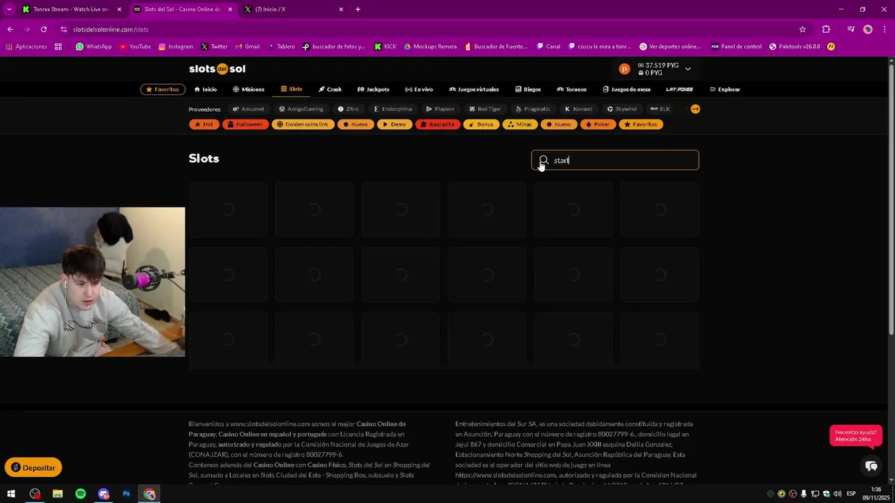Open Photoshop from the taskbar

127,494
